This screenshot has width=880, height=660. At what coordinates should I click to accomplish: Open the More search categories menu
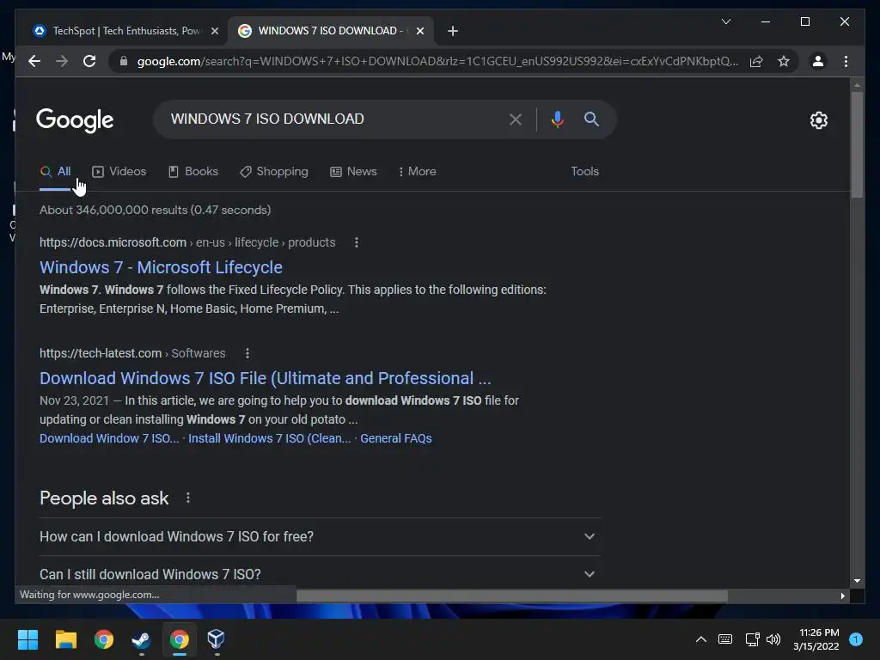pyautogui.click(x=417, y=172)
